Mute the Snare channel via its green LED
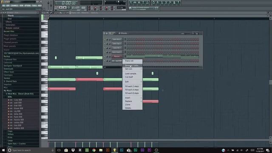272x153 pixels. coord(105,52)
